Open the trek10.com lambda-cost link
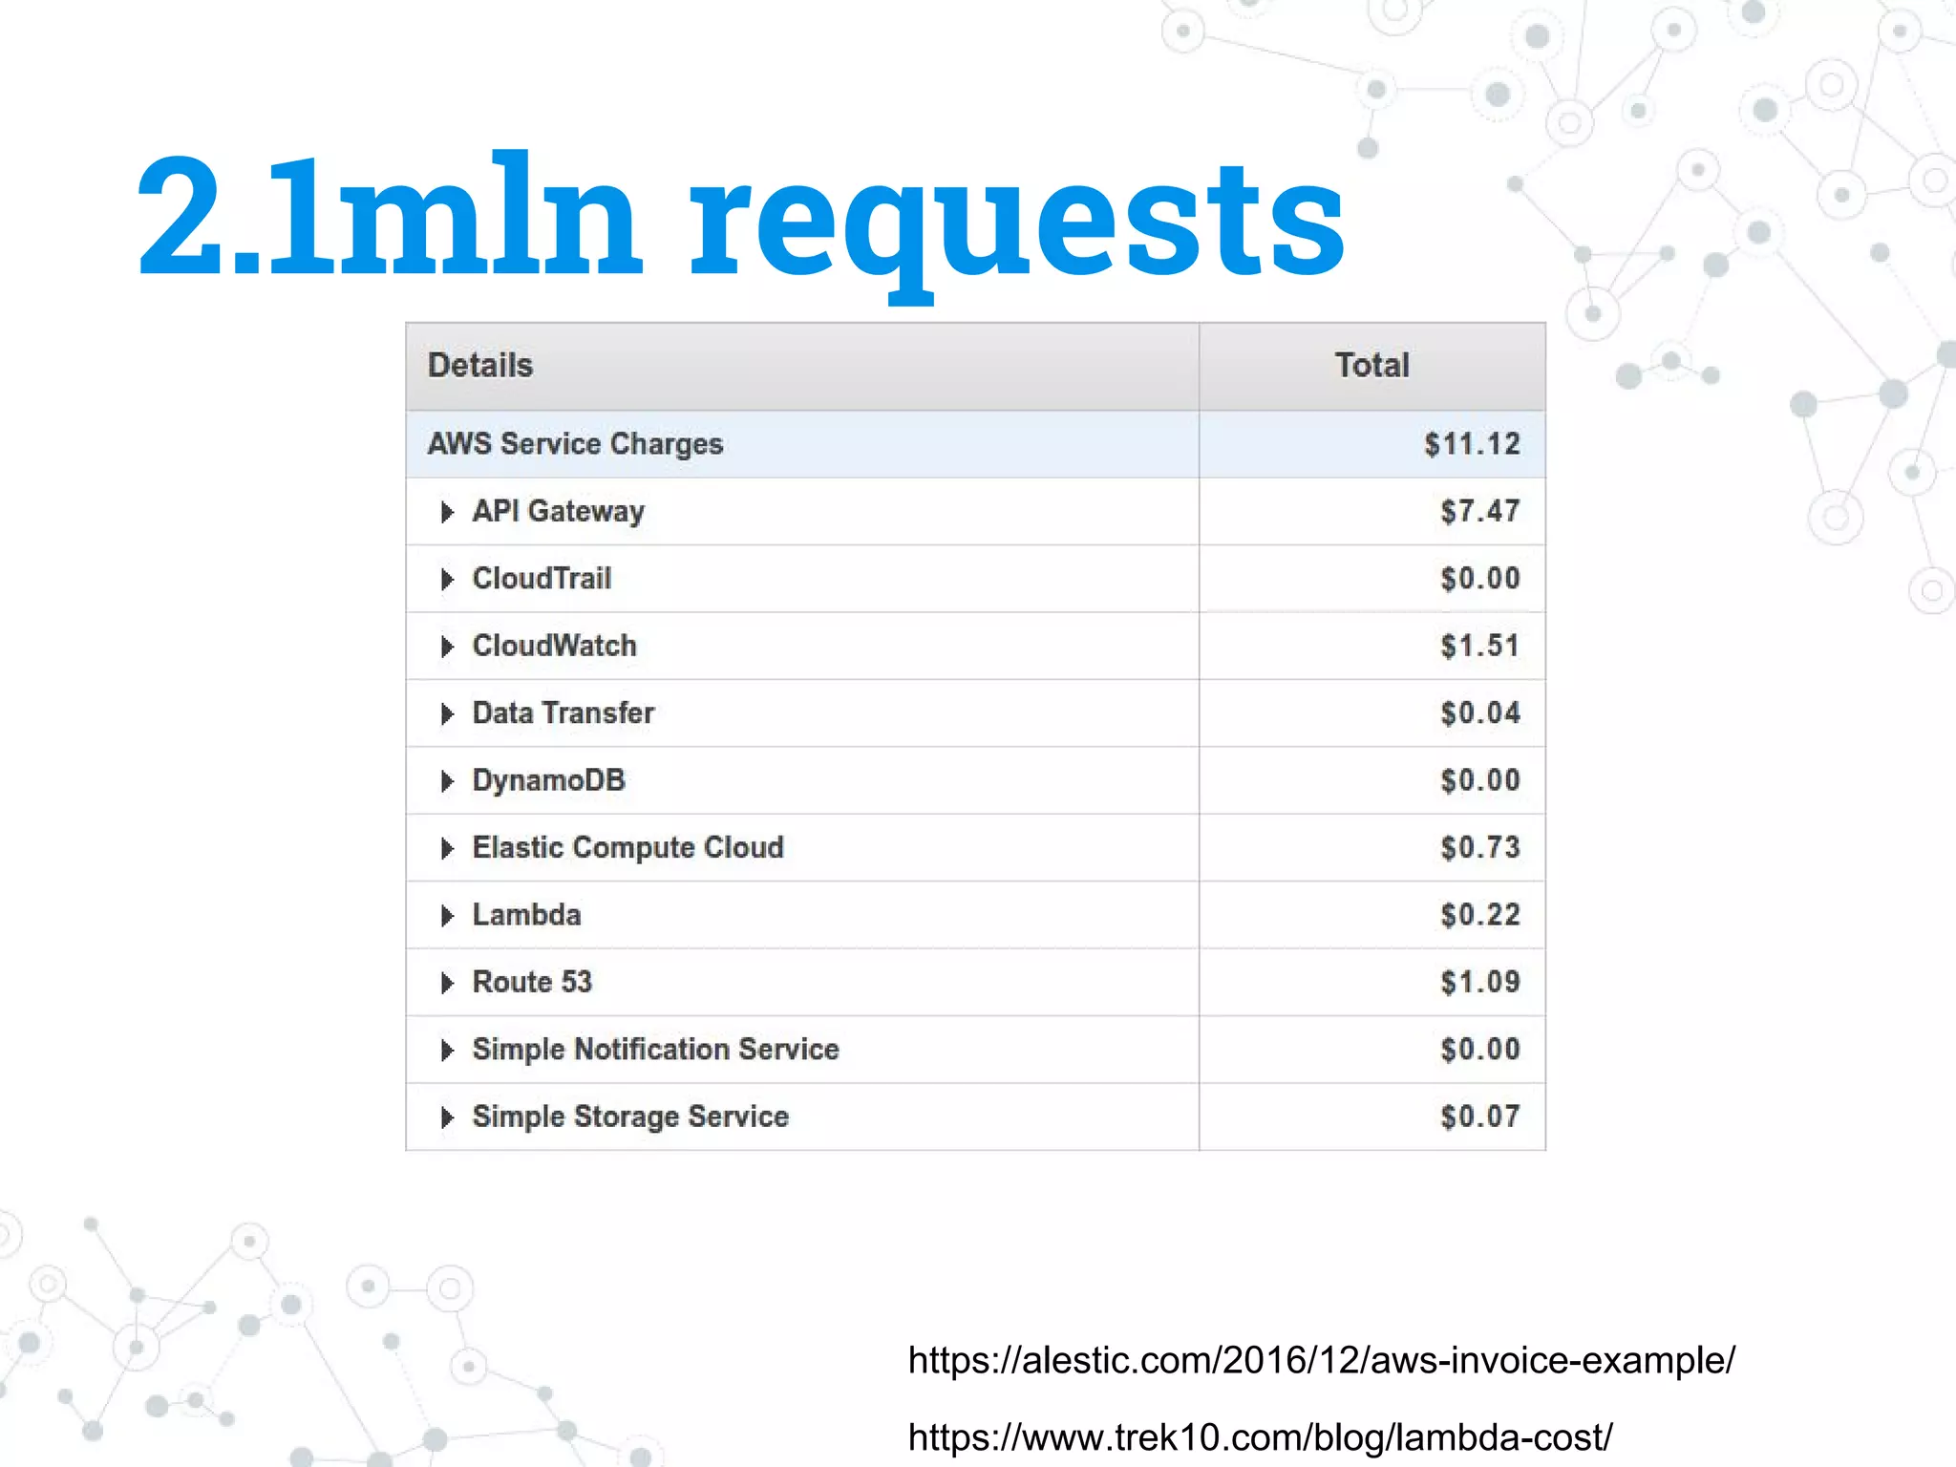Image resolution: width=1956 pixels, height=1467 pixels. pos(1260,1437)
